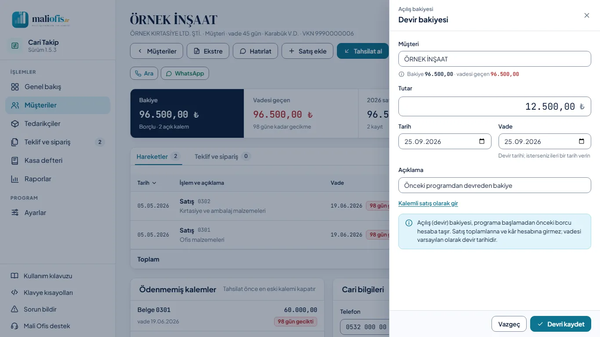The image size is (600, 337).
Task: Click the Ara call button
Action: point(144,73)
